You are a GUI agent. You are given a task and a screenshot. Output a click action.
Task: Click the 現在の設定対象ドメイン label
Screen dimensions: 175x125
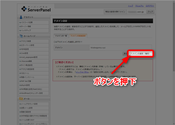(x=115, y=12)
